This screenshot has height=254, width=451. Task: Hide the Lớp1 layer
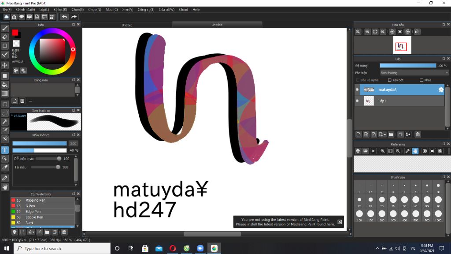pos(357,101)
